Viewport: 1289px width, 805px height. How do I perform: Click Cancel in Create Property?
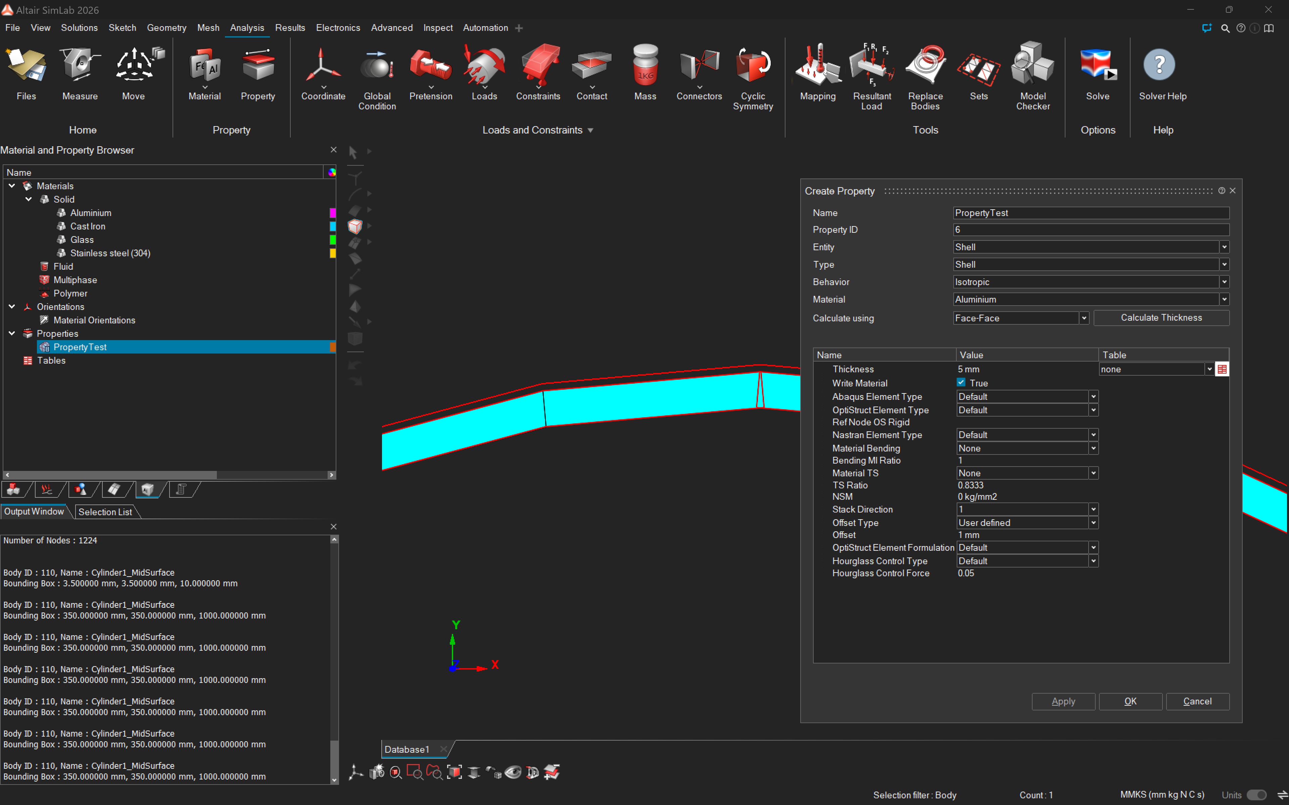(x=1197, y=701)
